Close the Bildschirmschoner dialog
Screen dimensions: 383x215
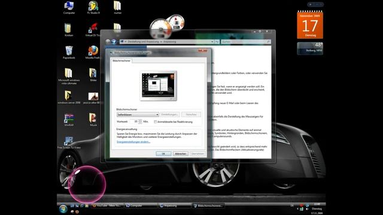coord(203,50)
